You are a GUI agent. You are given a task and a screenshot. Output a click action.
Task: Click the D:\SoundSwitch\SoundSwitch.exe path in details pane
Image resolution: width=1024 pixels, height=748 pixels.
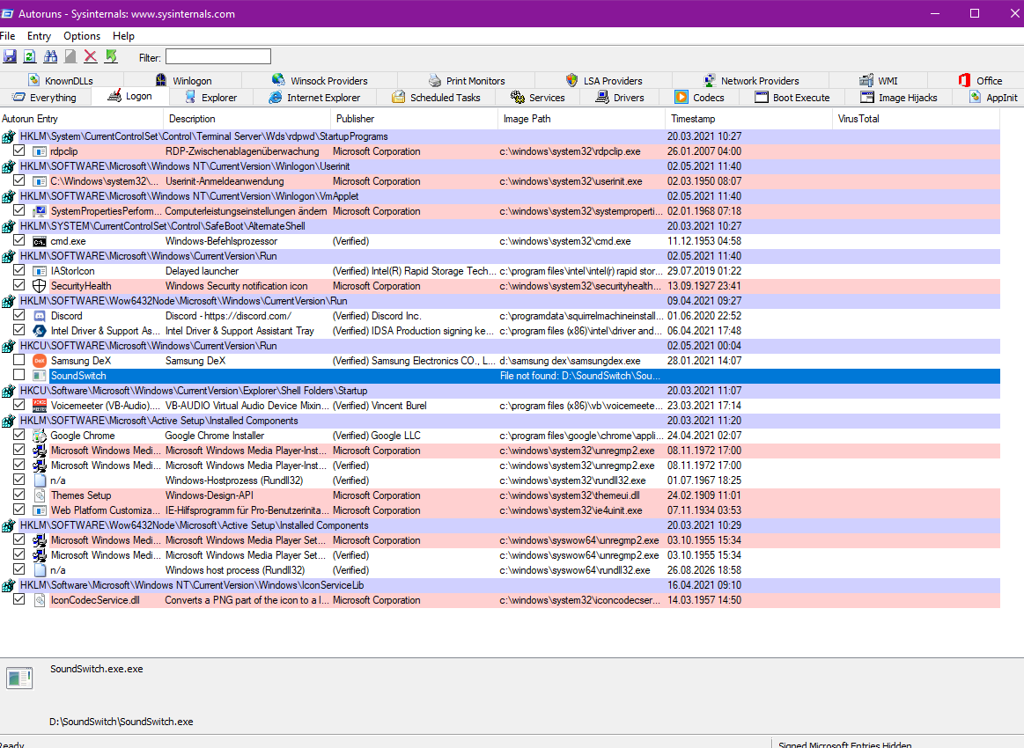[x=122, y=722]
